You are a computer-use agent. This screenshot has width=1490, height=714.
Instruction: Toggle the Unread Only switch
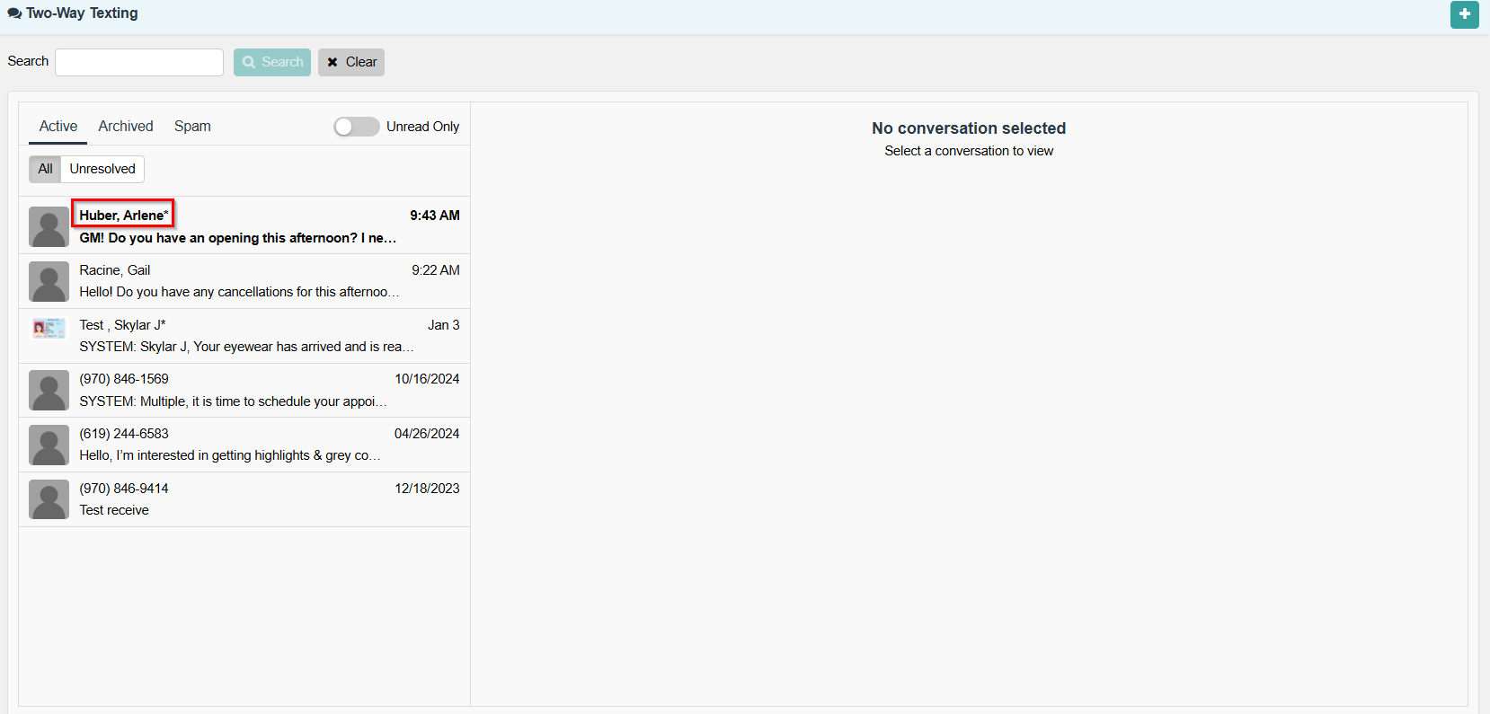tap(356, 127)
